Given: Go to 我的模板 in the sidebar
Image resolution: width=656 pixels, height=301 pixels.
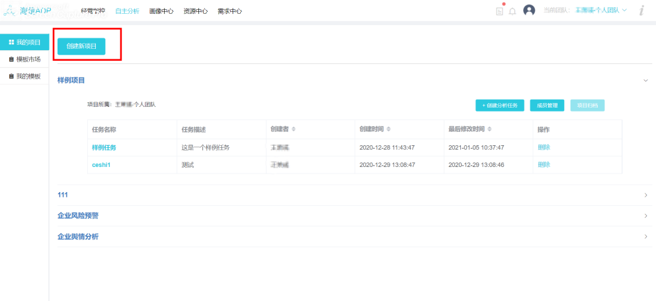Looking at the screenshot, I should tap(28, 77).
